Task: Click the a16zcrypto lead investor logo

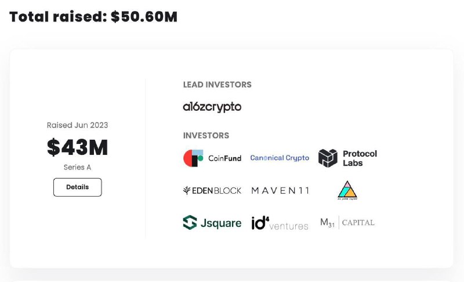Action: point(212,107)
